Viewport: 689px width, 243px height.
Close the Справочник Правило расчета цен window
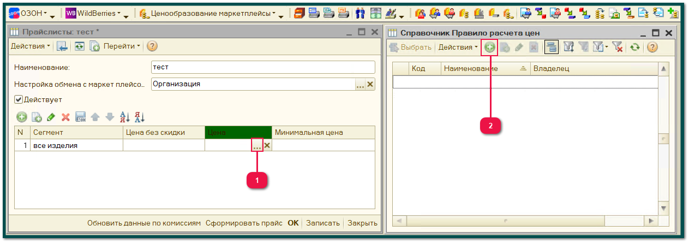(x=669, y=33)
